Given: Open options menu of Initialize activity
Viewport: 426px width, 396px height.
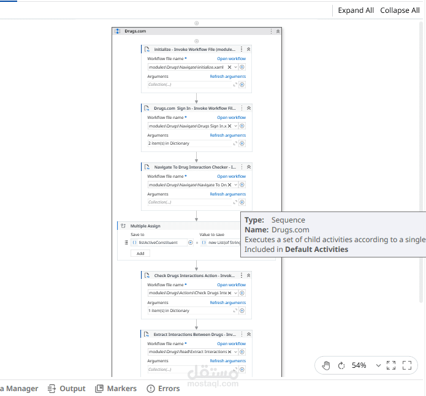Looking at the screenshot, I should point(242,49).
